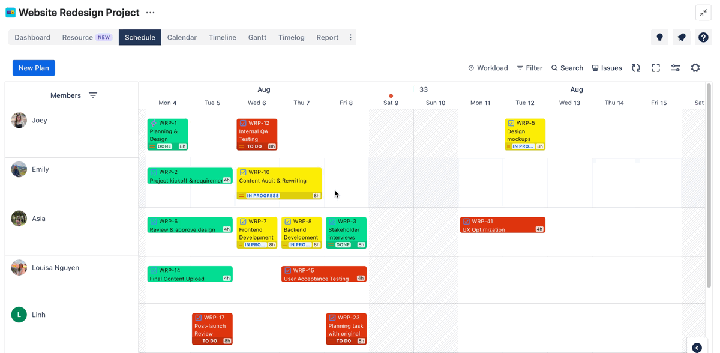Open view settings with the sliders icon

(x=676, y=68)
